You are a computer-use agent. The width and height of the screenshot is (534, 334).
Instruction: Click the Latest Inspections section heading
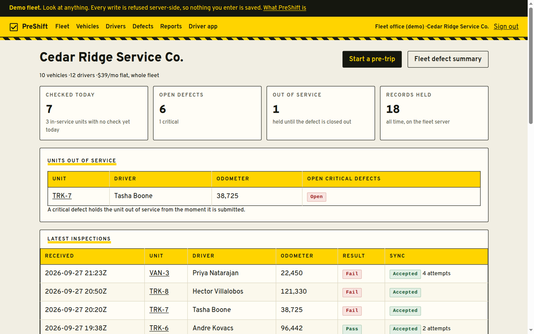point(79,239)
